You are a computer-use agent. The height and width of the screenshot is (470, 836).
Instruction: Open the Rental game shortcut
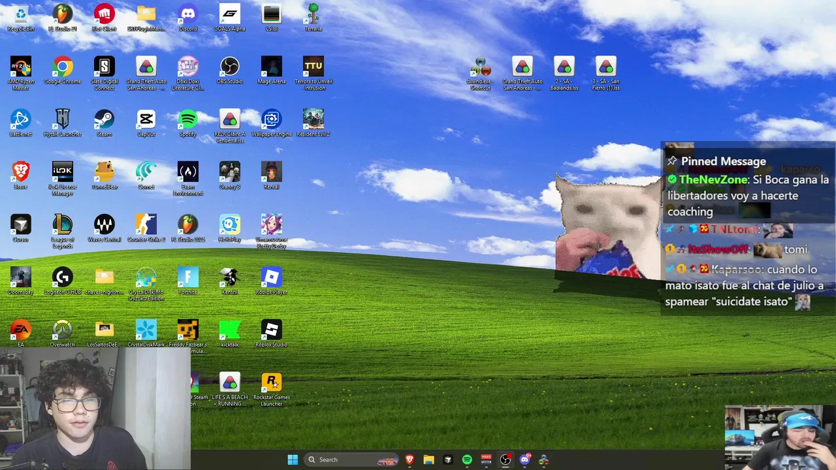(x=272, y=176)
